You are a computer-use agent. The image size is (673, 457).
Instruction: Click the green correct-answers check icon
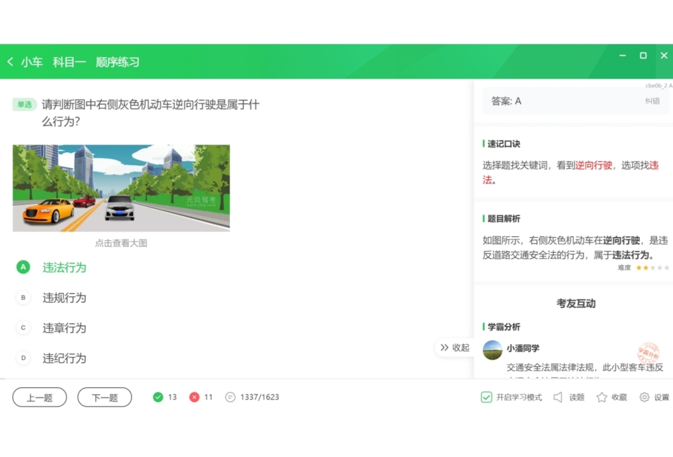tap(158, 397)
